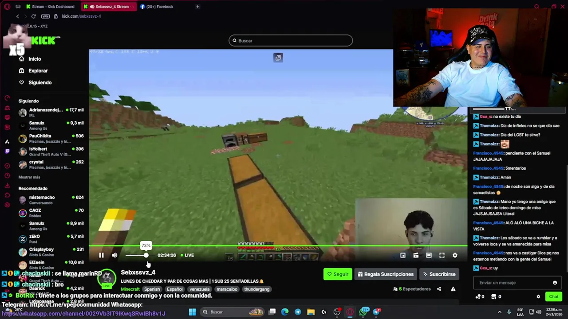Open clip creation icon in player

(416, 255)
